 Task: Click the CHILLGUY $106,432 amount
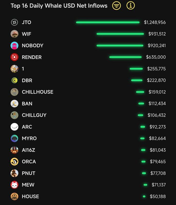pyautogui.click(x=156, y=115)
